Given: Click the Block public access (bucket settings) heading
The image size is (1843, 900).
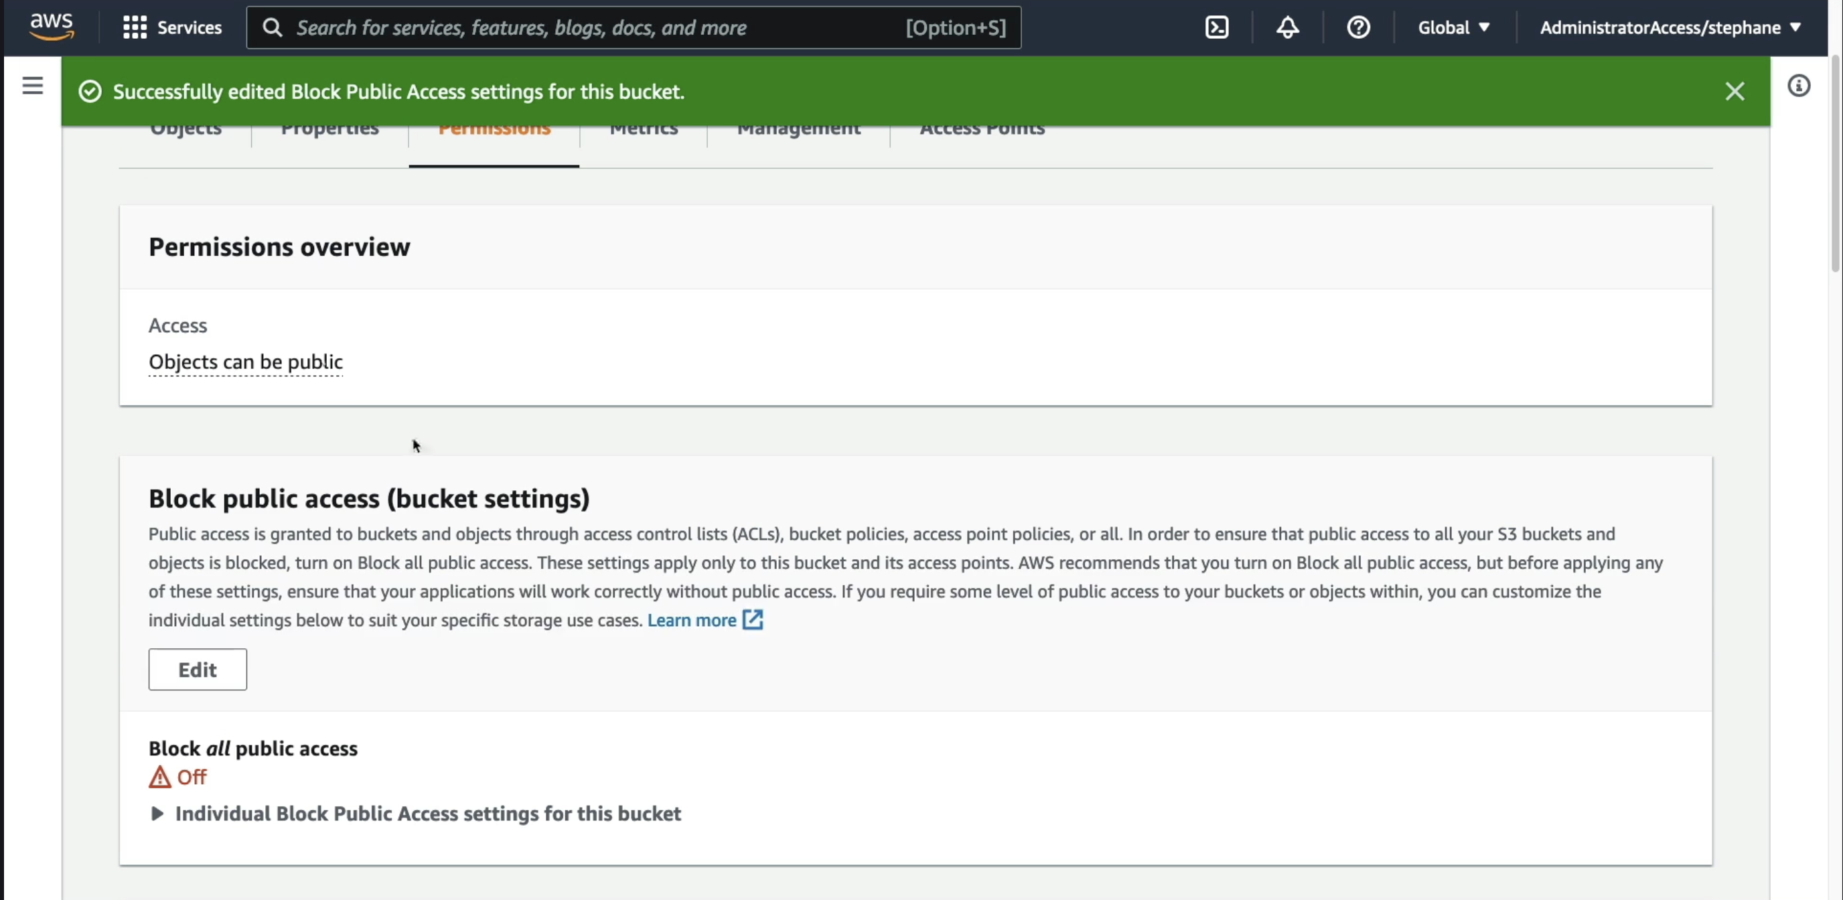Looking at the screenshot, I should (369, 499).
